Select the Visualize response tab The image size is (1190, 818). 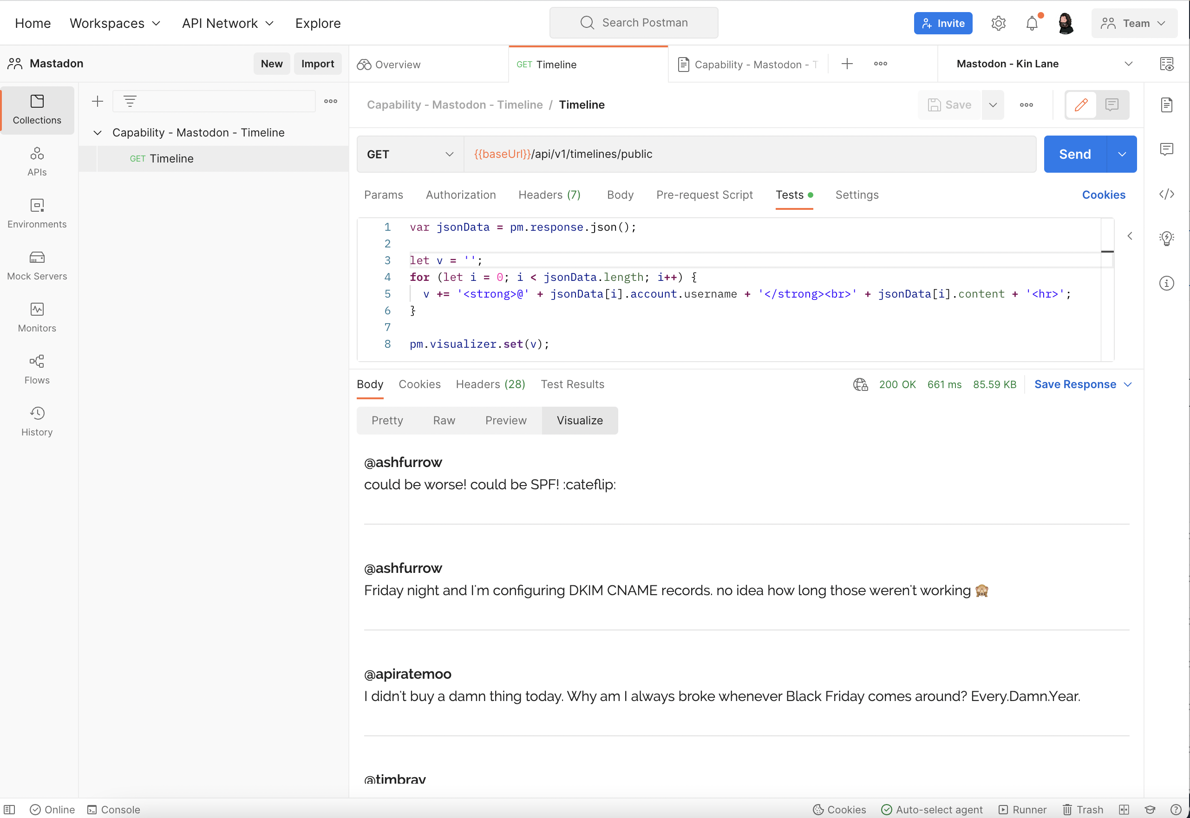click(580, 420)
